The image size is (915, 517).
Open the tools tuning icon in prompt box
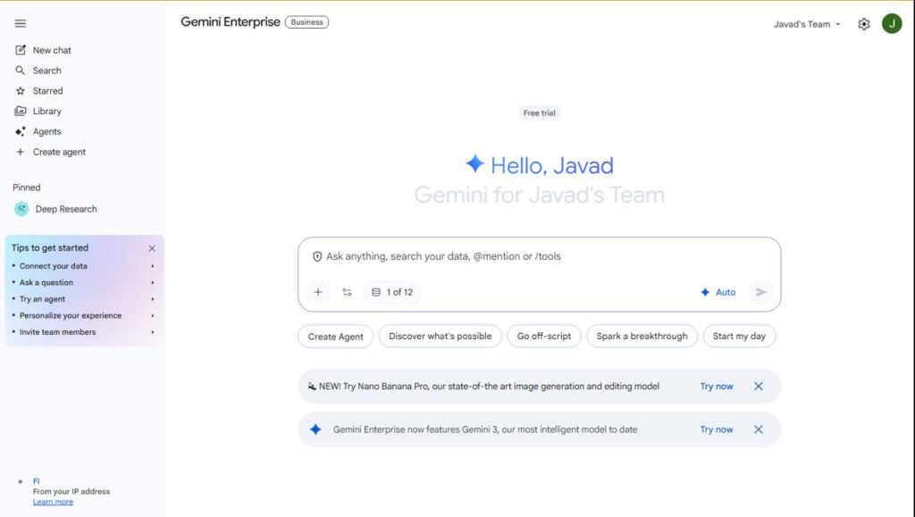[347, 292]
